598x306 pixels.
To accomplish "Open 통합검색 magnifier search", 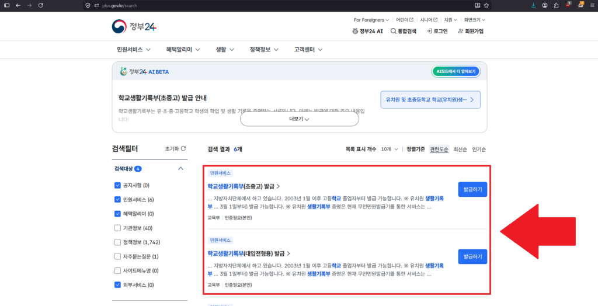I will pos(404,32).
